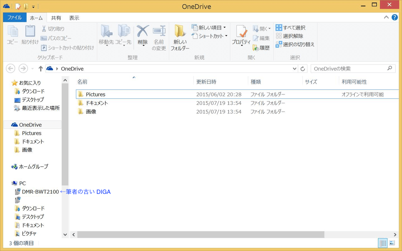Expand the address bar history dropdown

pos(294,69)
